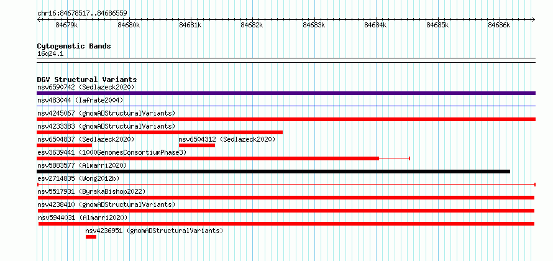The width and height of the screenshot is (553, 261).
Task: Open nsv4236951 gnomAD variant label
Action: click(154, 231)
